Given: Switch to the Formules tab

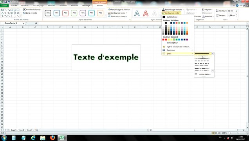Looking at the screenshot, I should (x=51, y=5).
